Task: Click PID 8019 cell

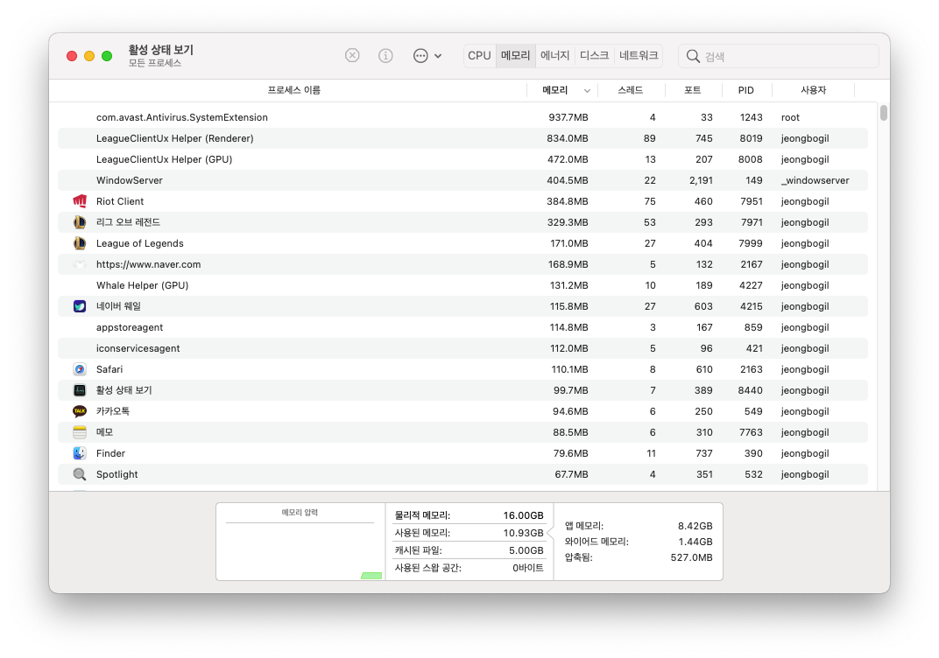Action: (751, 138)
